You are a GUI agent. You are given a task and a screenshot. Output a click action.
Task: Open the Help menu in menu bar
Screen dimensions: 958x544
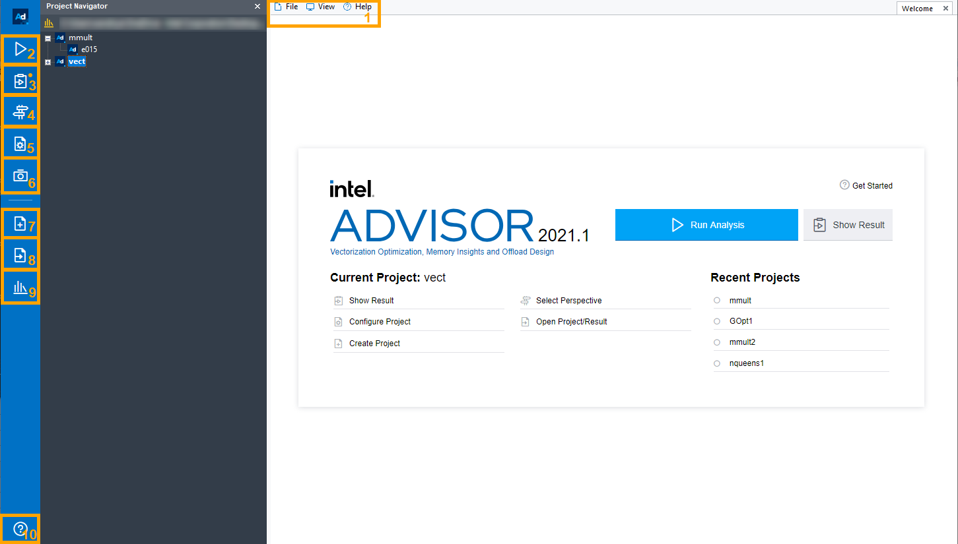coord(357,7)
